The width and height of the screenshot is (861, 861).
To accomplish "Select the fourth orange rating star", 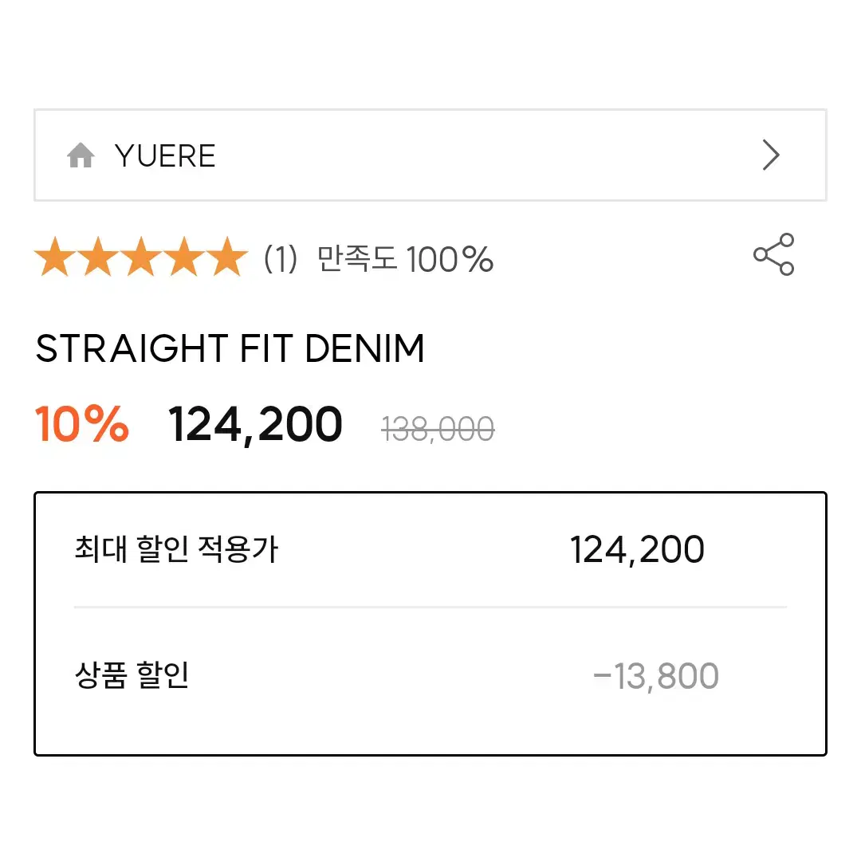I will [x=184, y=257].
